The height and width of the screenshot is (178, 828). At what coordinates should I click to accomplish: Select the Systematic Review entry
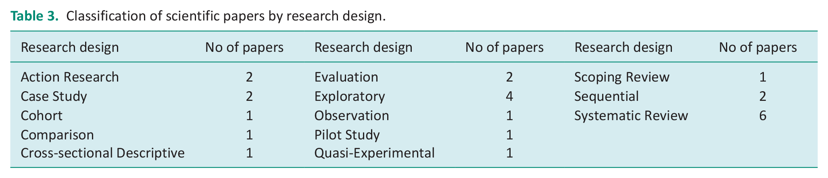pyautogui.click(x=631, y=116)
